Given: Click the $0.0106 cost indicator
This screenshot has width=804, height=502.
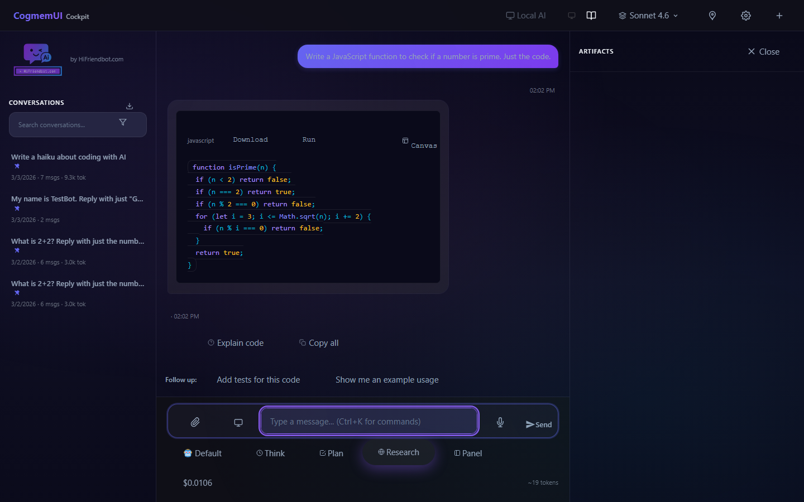Looking at the screenshot, I should pos(198,483).
